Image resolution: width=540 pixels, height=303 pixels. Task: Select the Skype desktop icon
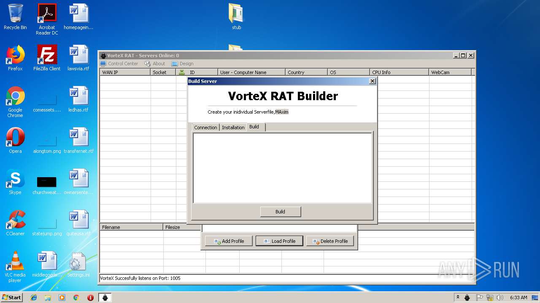15,182
